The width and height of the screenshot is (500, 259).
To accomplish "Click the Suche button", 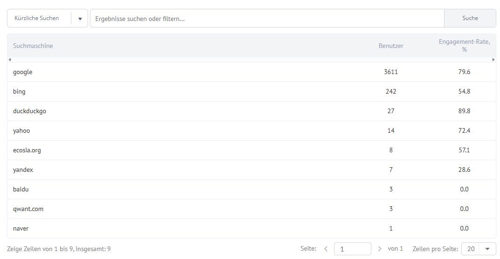I will click(x=470, y=18).
